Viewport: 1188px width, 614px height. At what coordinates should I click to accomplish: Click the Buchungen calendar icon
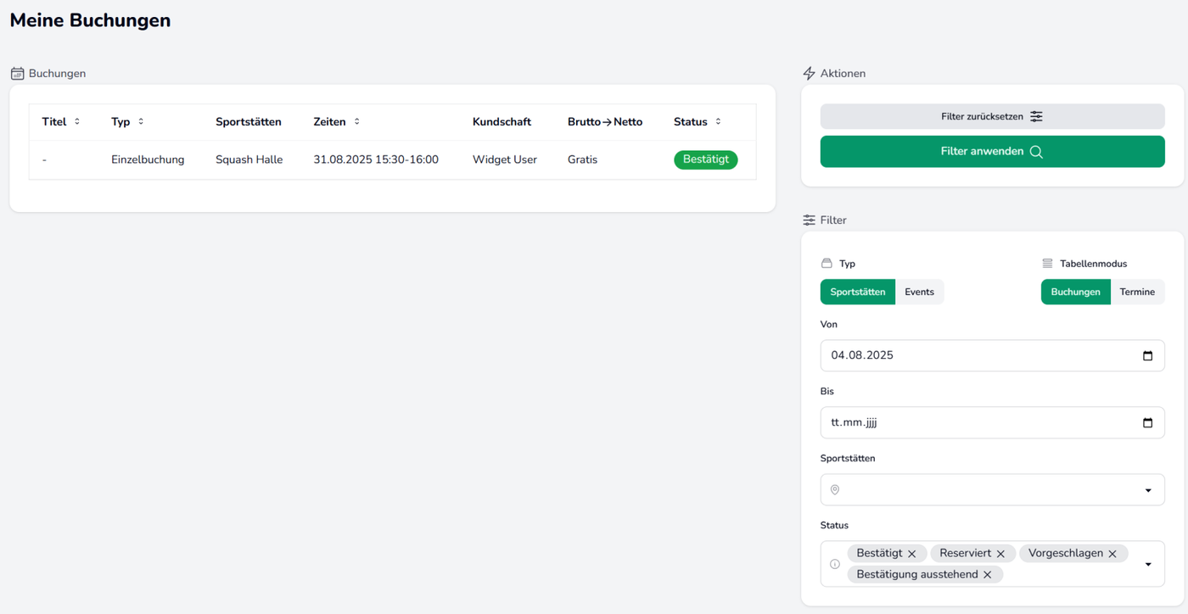(x=17, y=74)
